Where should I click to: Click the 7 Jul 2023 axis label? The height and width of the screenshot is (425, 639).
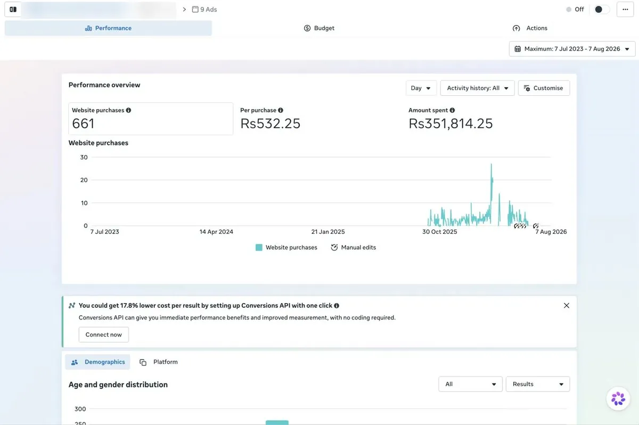coord(105,232)
